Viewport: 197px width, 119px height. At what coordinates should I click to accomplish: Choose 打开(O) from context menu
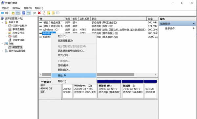(x=74, y=36)
